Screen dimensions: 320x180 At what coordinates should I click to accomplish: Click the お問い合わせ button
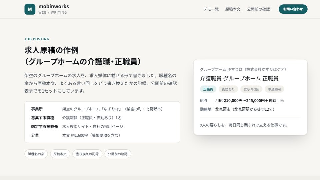pyautogui.click(x=293, y=9)
